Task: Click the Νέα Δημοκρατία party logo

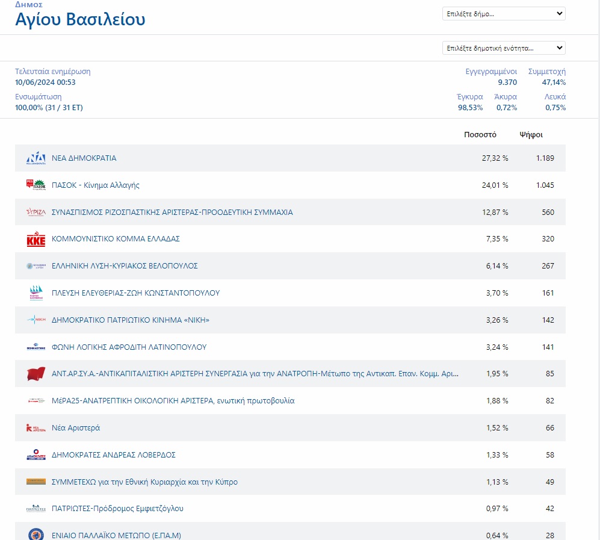Action: [36, 158]
